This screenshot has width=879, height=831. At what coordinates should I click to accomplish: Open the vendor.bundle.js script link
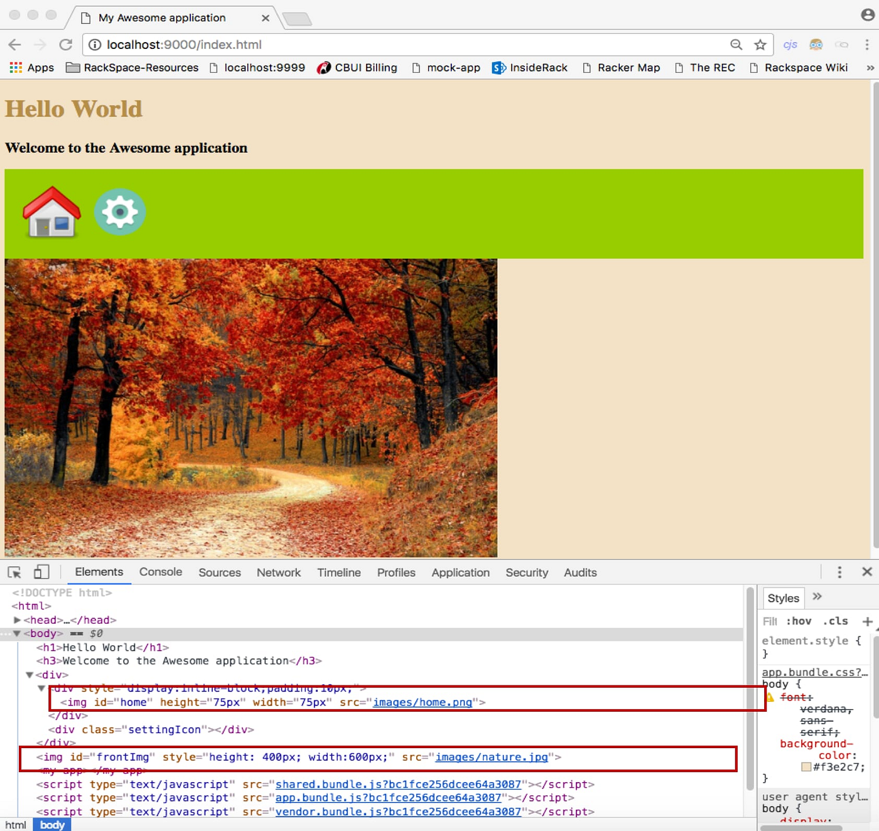point(398,812)
